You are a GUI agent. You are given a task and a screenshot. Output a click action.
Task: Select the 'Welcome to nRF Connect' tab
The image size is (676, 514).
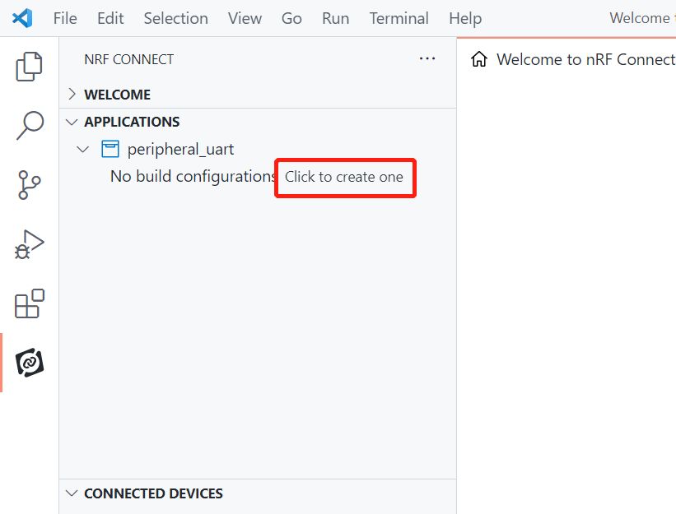(585, 59)
